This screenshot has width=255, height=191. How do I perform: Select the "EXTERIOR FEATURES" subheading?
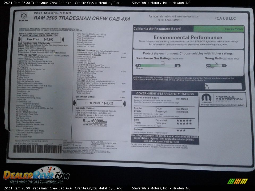(x=31, y=128)
